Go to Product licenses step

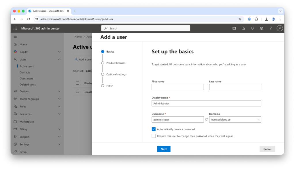(x=116, y=63)
